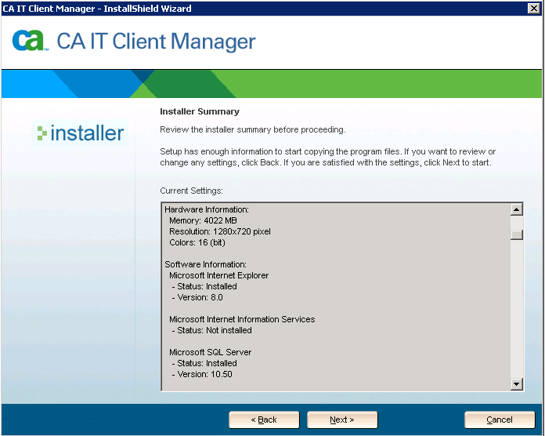Image resolution: width=545 pixels, height=436 pixels.
Task: Go back with the Back button
Action: (x=264, y=420)
